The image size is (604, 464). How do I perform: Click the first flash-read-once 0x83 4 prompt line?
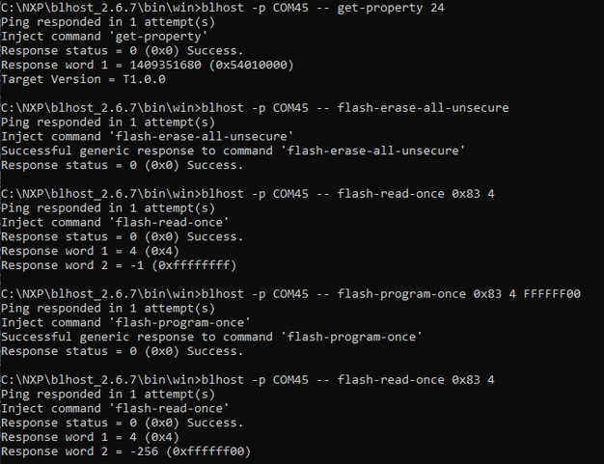pos(247,194)
